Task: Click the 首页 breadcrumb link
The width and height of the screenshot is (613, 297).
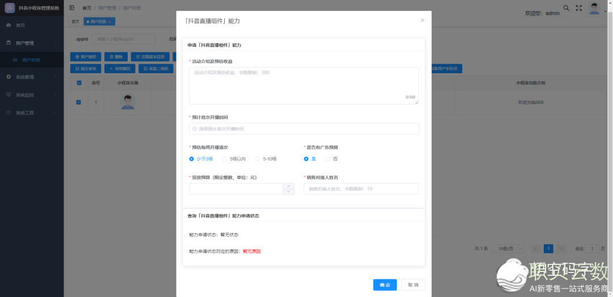Action: click(87, 8)
